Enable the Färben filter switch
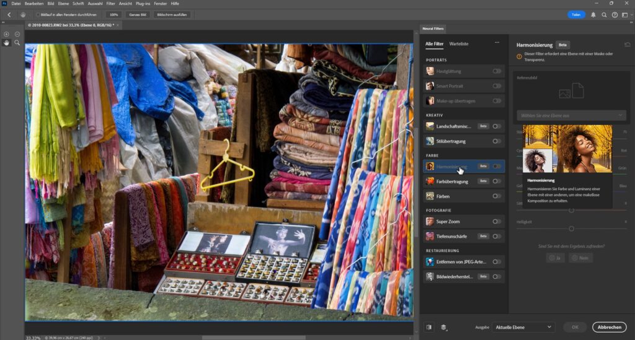Image resolution: width=635 pixels, height=340 pixels. point(497,196)
